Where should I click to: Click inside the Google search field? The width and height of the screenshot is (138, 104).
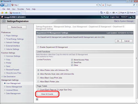point(119,5)
